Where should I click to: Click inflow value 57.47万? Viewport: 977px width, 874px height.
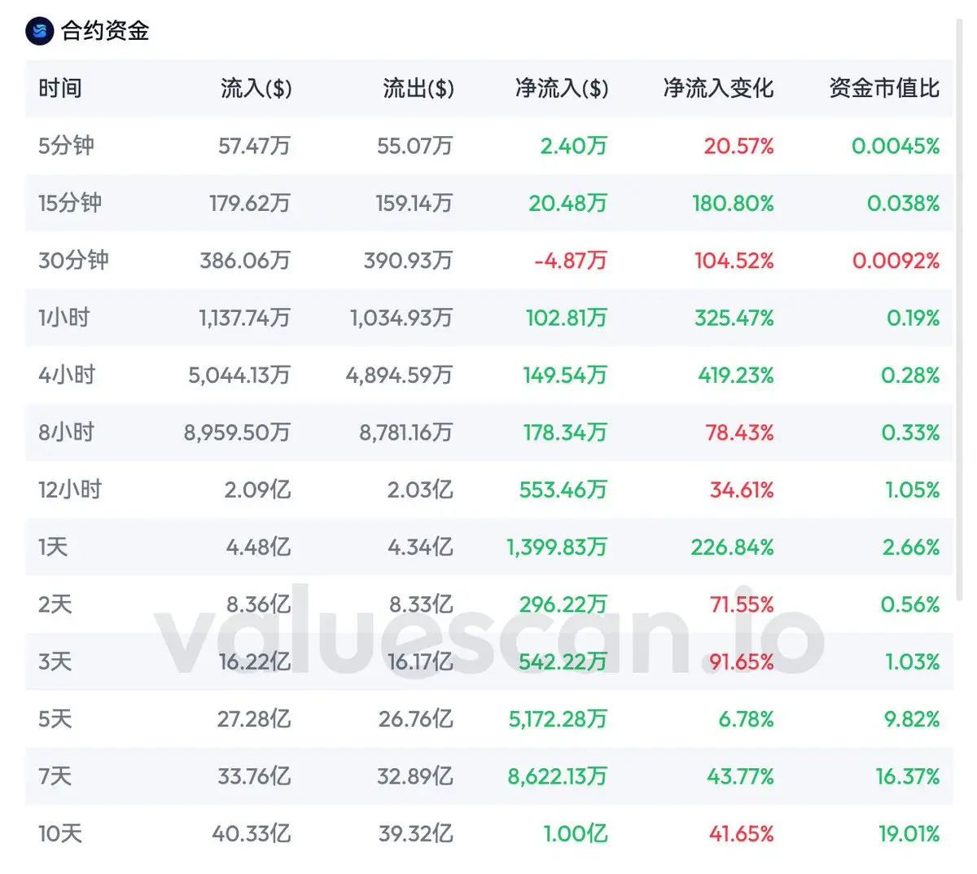[x=254, y=146]
